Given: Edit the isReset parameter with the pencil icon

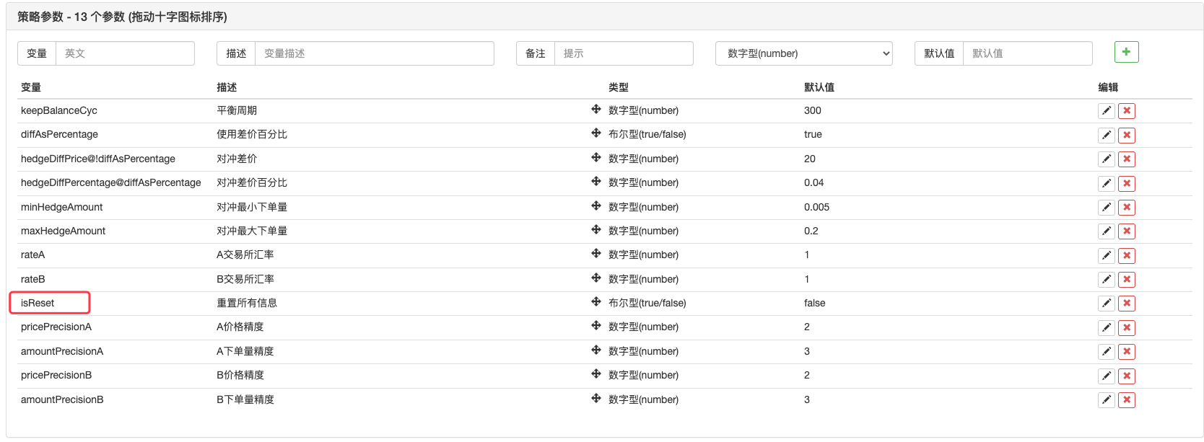Looking at the screenshot, I should pyautogui.click(x=1106, y=304).
